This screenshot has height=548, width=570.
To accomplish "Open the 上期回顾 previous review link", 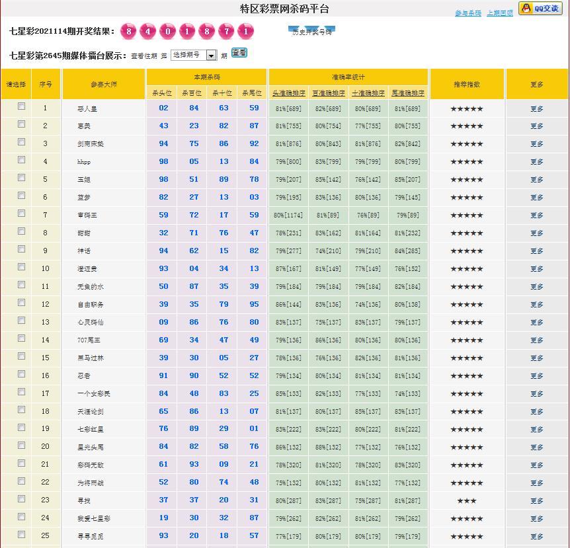I will (x=499, y=13).
